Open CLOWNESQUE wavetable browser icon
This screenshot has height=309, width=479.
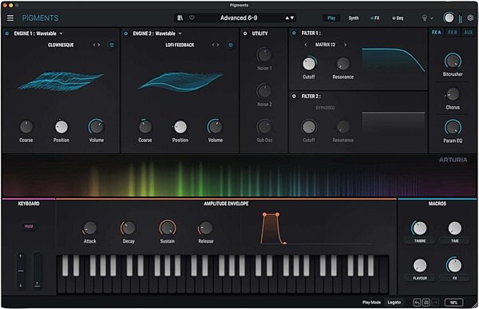point(112,45)
